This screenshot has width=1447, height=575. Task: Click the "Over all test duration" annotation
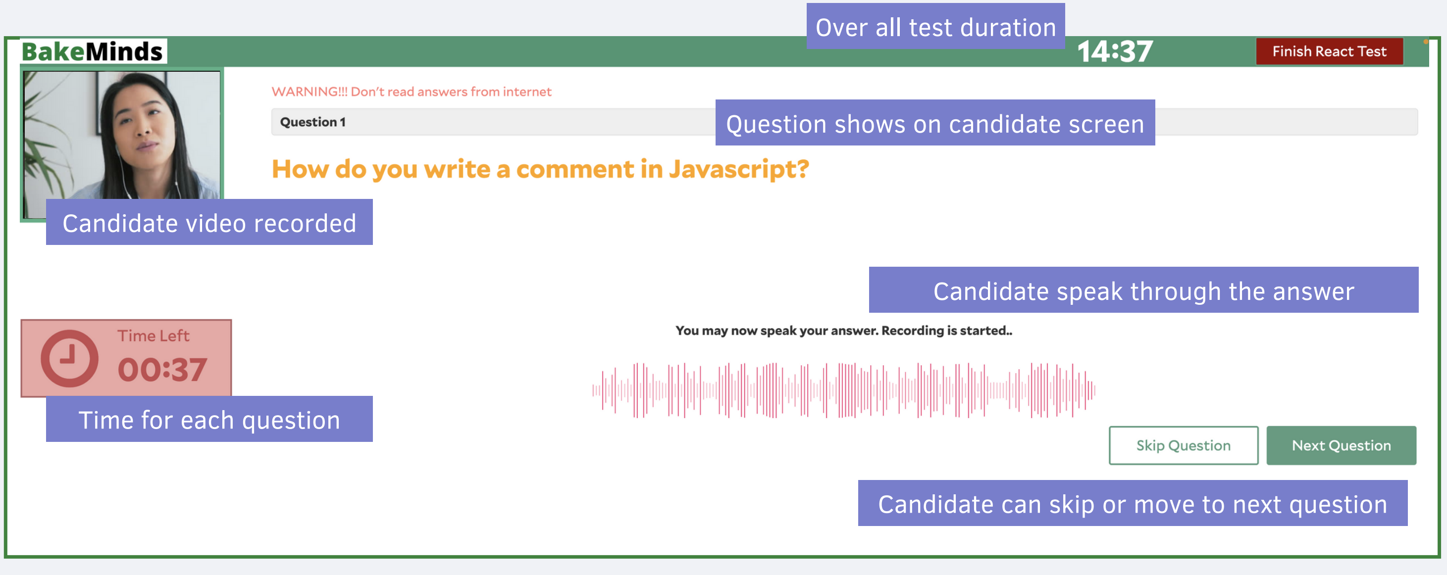[935, 27]
